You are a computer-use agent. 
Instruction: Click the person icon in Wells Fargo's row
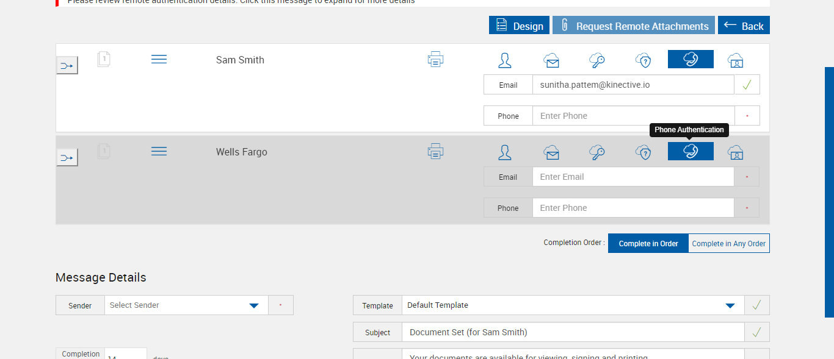[x=505, y=152]
